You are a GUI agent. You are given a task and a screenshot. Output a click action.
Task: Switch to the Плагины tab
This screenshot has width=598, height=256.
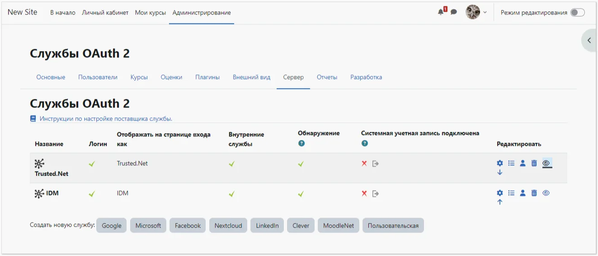click(x=207, y=77)
